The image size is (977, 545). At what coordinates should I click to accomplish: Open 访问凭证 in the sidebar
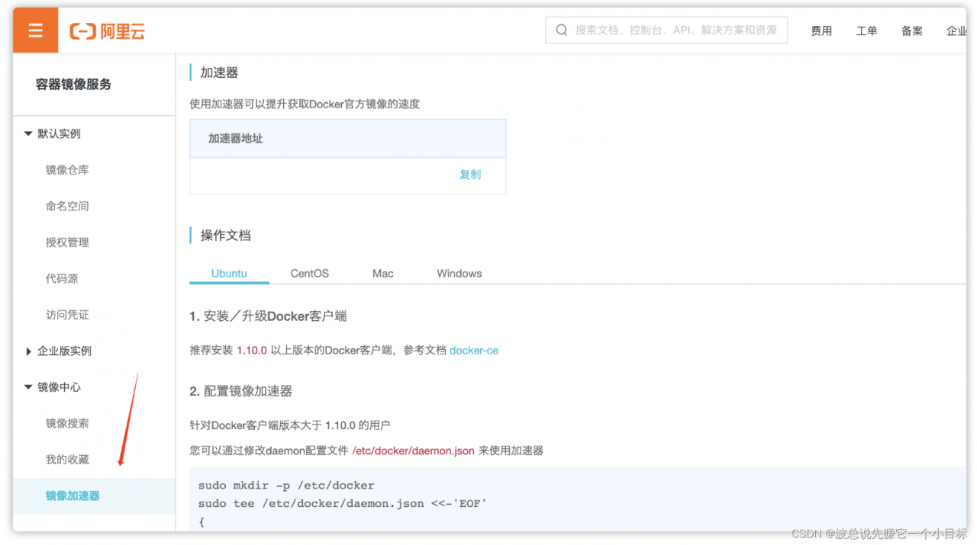67,315
